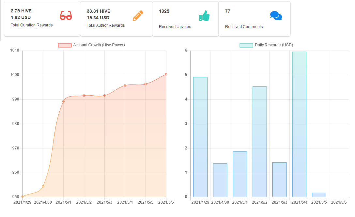Click the 2021/5/6 x-axis label on rewards chart
The image size is (355, 217).
[339, 202]
